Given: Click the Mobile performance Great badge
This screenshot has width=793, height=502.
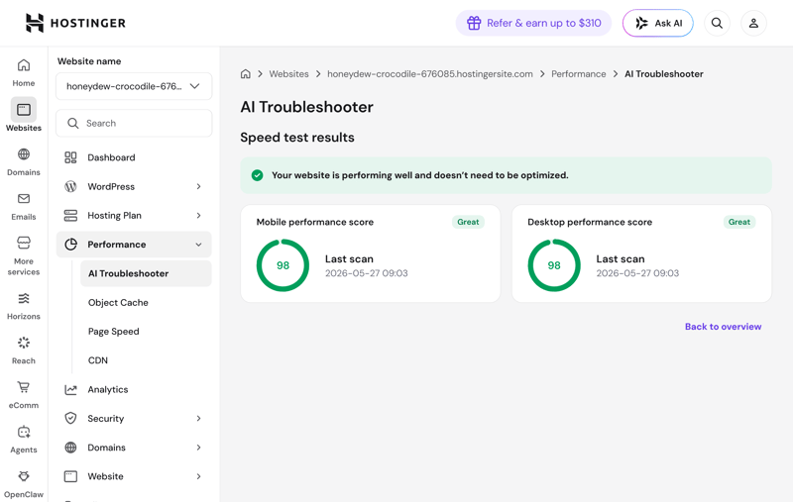Looking at the screenshot, I should [x=468, y=222].
